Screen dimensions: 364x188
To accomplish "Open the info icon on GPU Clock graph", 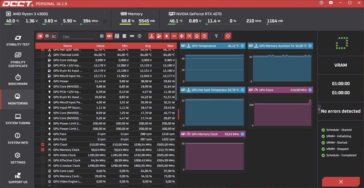I will coord(310,90).
